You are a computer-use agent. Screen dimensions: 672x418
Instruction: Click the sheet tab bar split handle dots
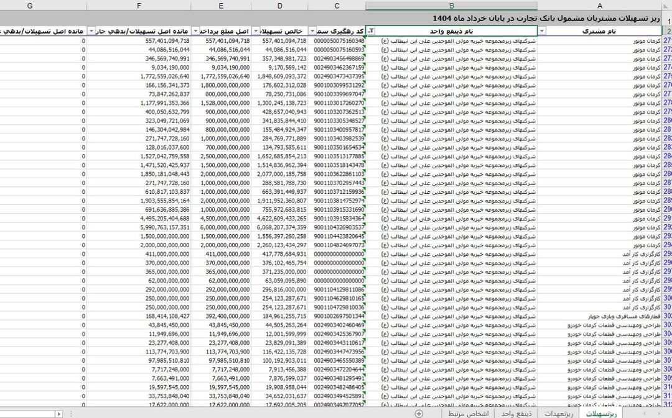[71, 414]
